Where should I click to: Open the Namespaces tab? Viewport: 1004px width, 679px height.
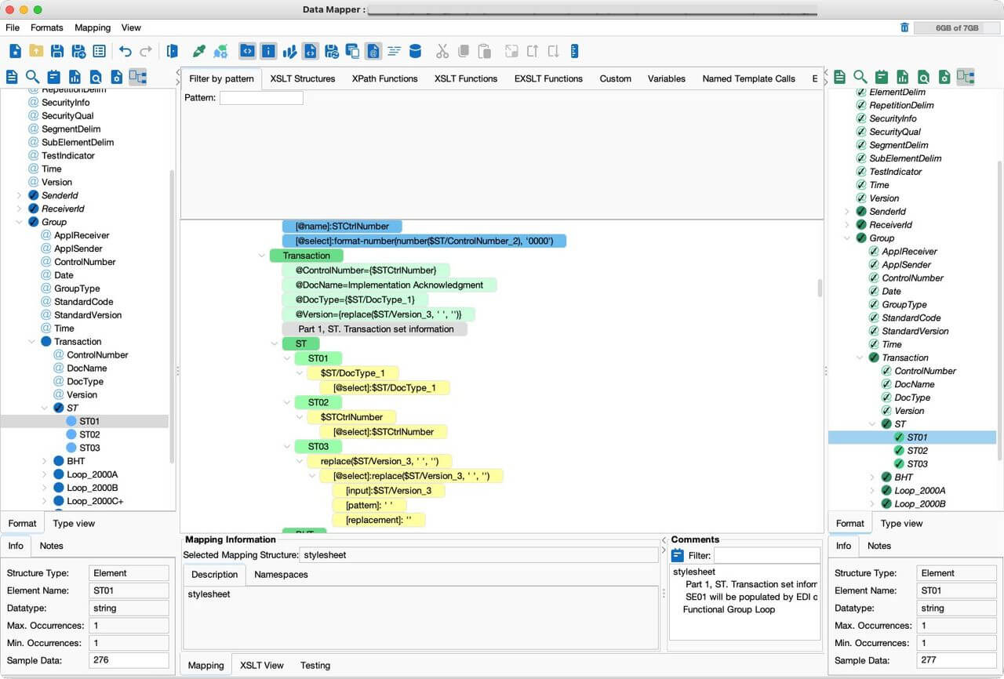click(x=281, y=575)
